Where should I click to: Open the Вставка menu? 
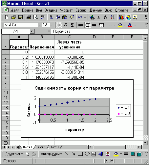click(51, 10)
